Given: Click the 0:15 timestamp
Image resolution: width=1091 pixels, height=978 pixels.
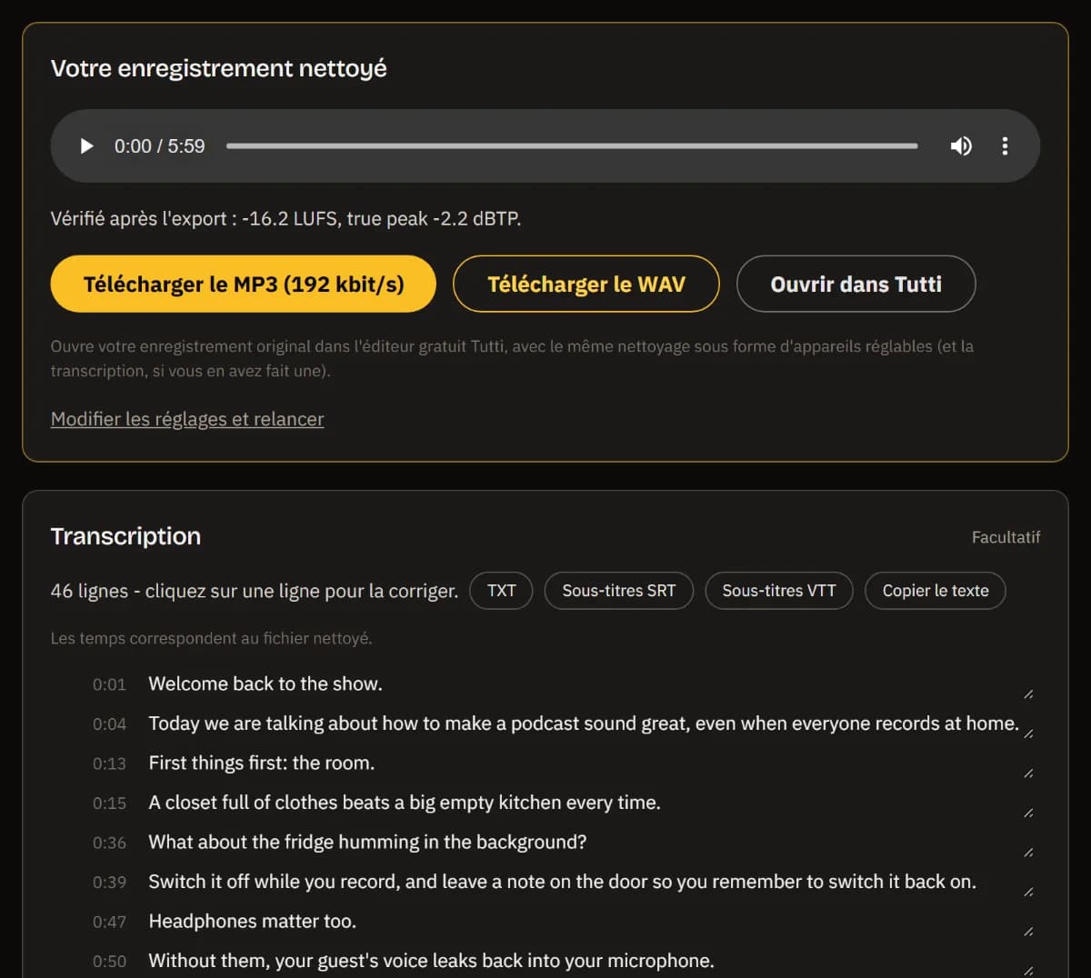Looking at the screenshot, I should (x=109, y=803).
